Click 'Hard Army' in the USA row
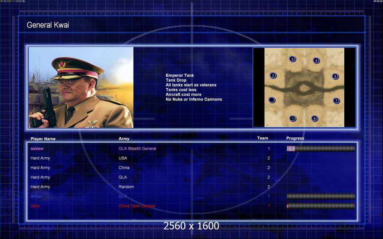The height and width of the screenshot is (239, 383). pos(40,158)
